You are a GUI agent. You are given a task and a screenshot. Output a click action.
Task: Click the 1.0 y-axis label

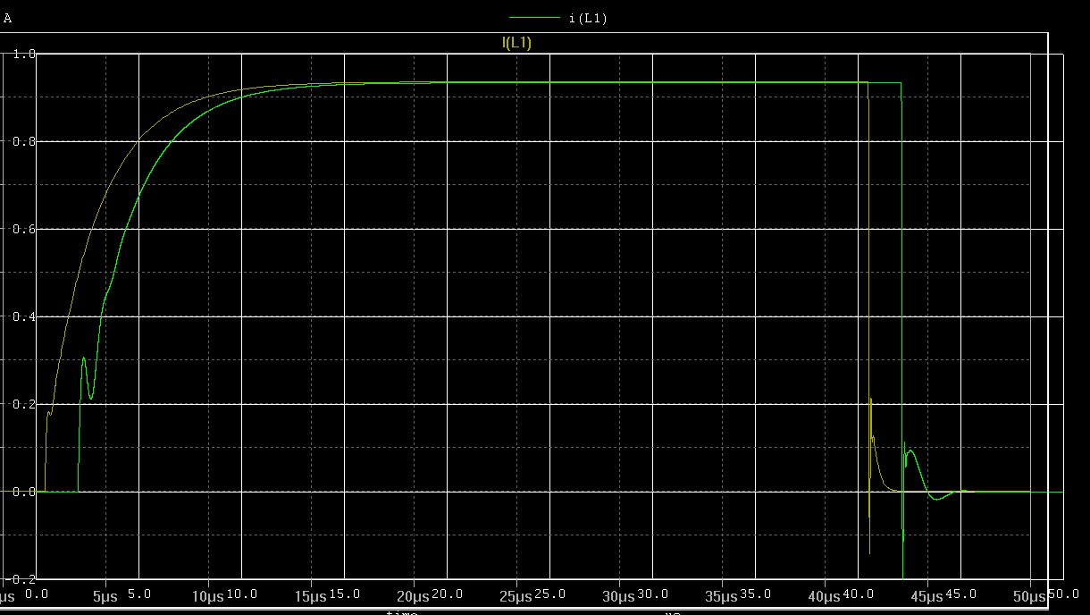(24, 55)
